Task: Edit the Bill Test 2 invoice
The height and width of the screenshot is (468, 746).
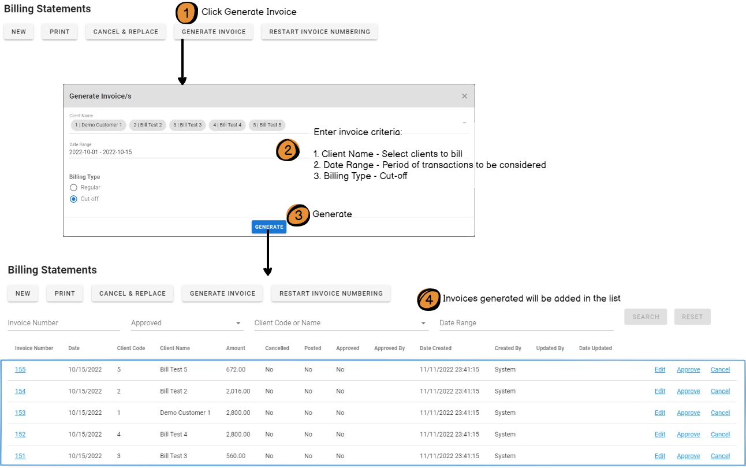Action: (x=660, y=391)
